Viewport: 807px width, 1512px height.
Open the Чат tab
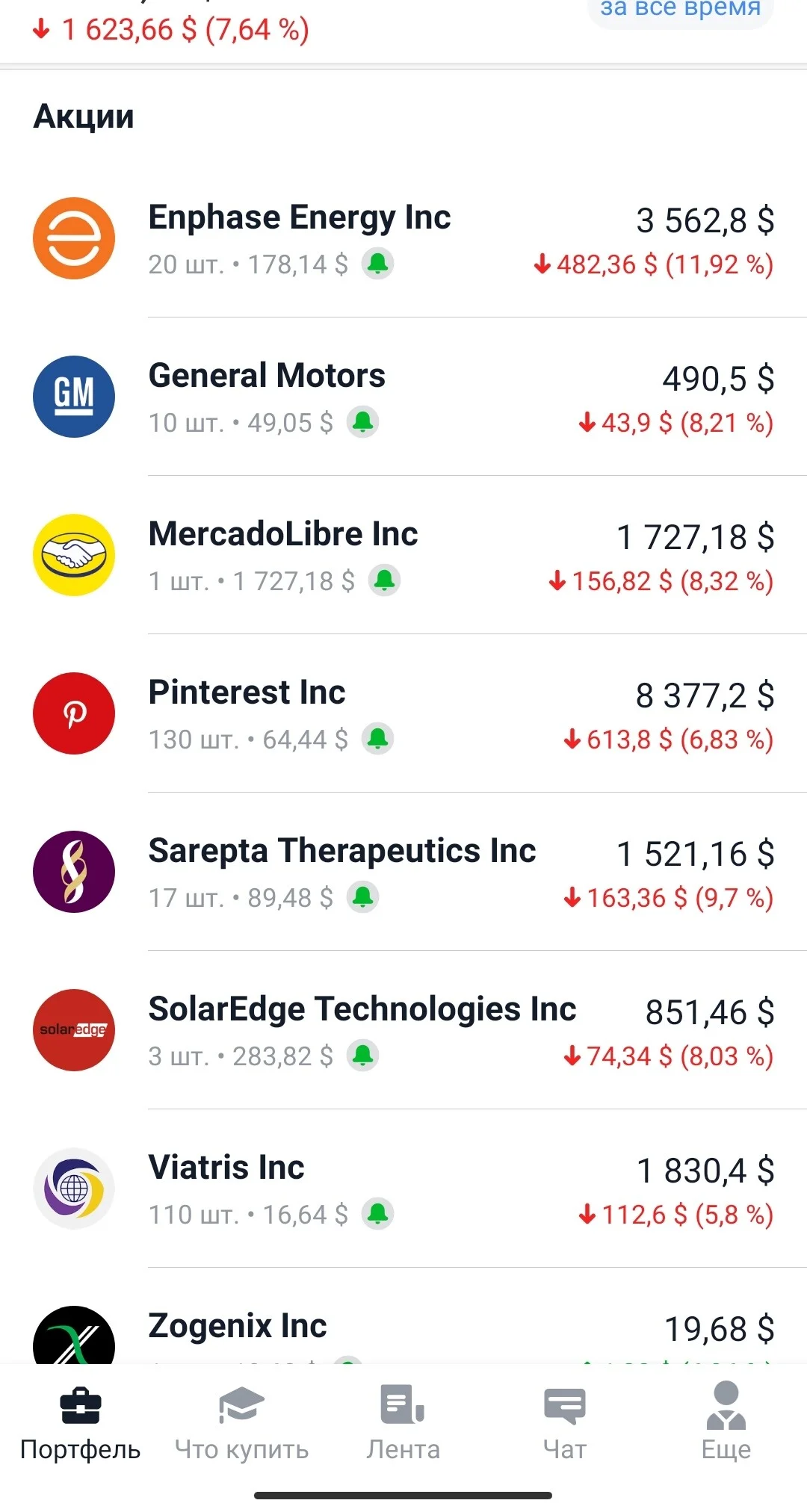pos(565,1424)
